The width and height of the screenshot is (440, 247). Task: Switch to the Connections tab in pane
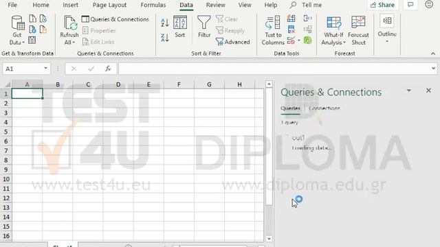tap(324, 108)
